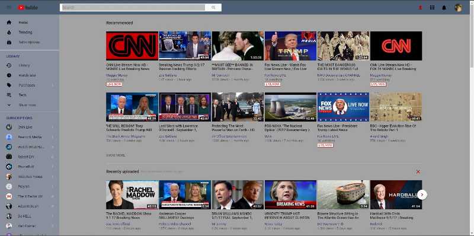Open the Hardball thumbnail
The width and height of the screenshot is (474, 236).
[396, 195]
